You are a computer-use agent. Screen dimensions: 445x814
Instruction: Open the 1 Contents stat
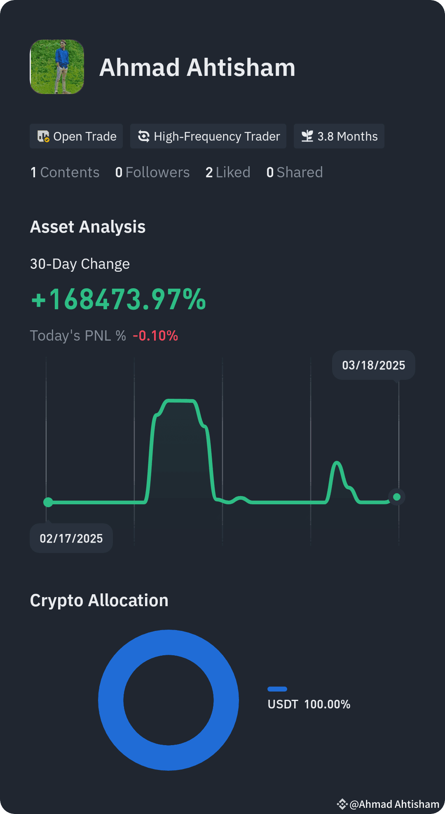point(65,172)
